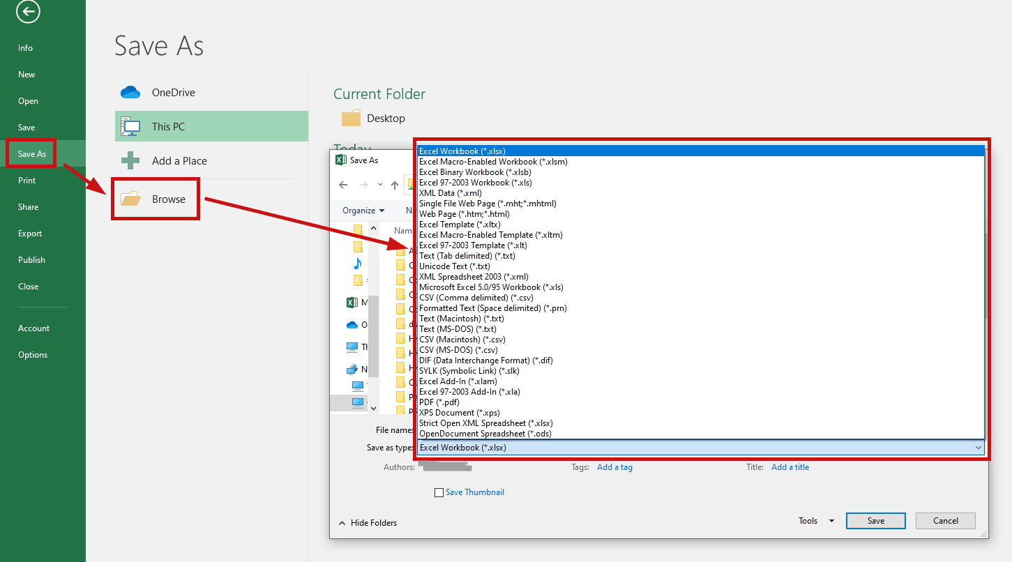Open the Tools dropdown
Viewport: 1012px width, 562px height.
pyautogui.click(x=817, y=521)
